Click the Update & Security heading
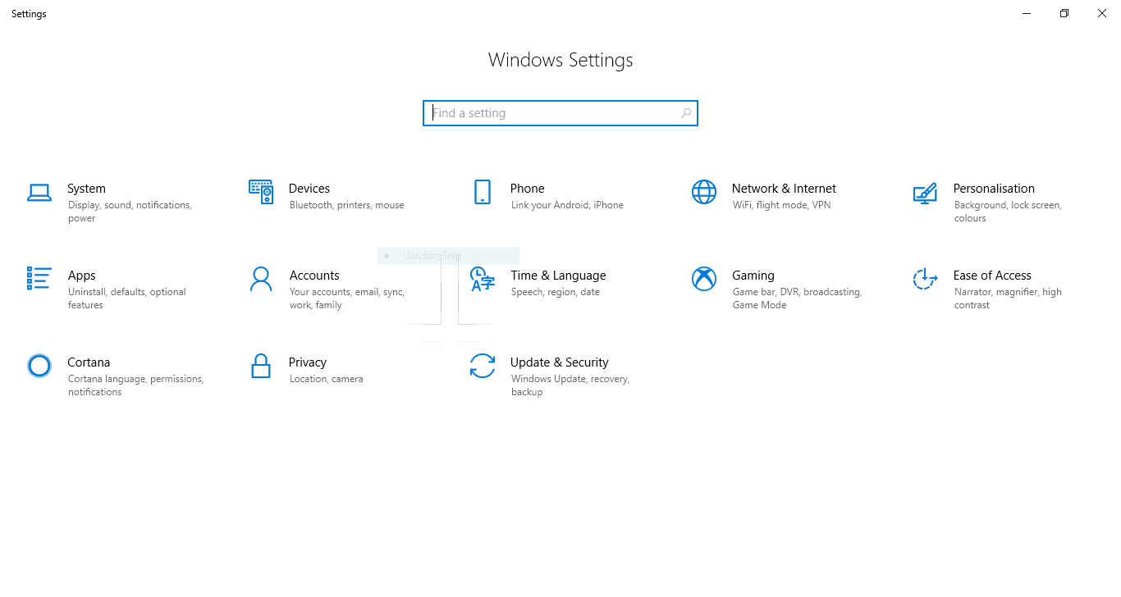The width and height of the screenshot is (1121, 597). 560,362
